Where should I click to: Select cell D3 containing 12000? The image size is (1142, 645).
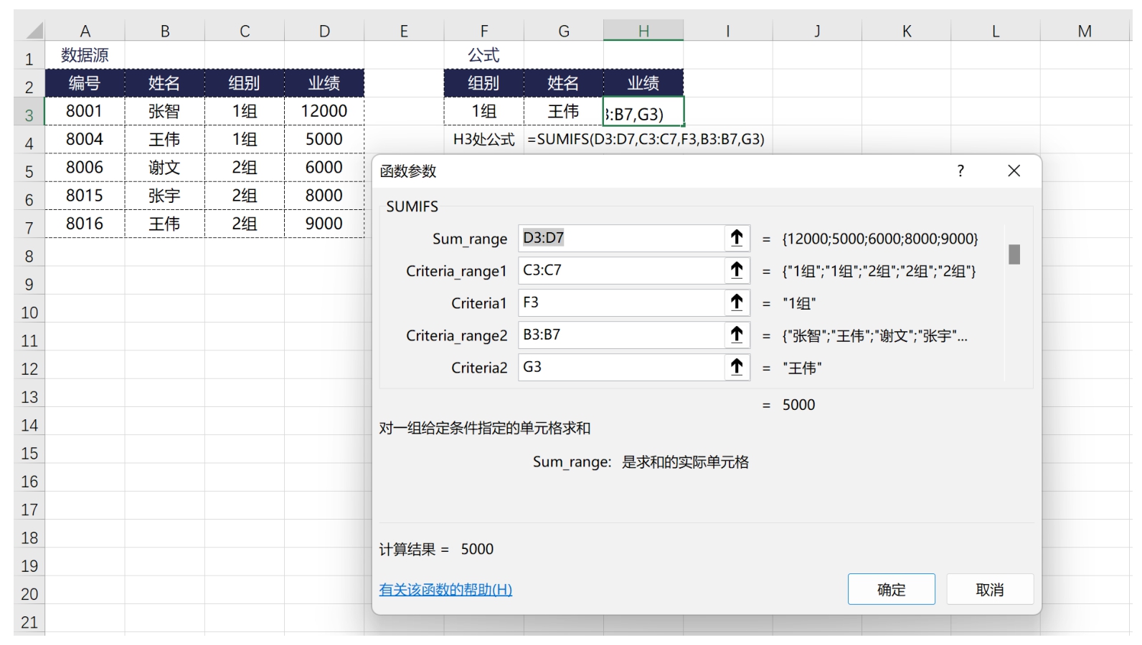[324, 111]
